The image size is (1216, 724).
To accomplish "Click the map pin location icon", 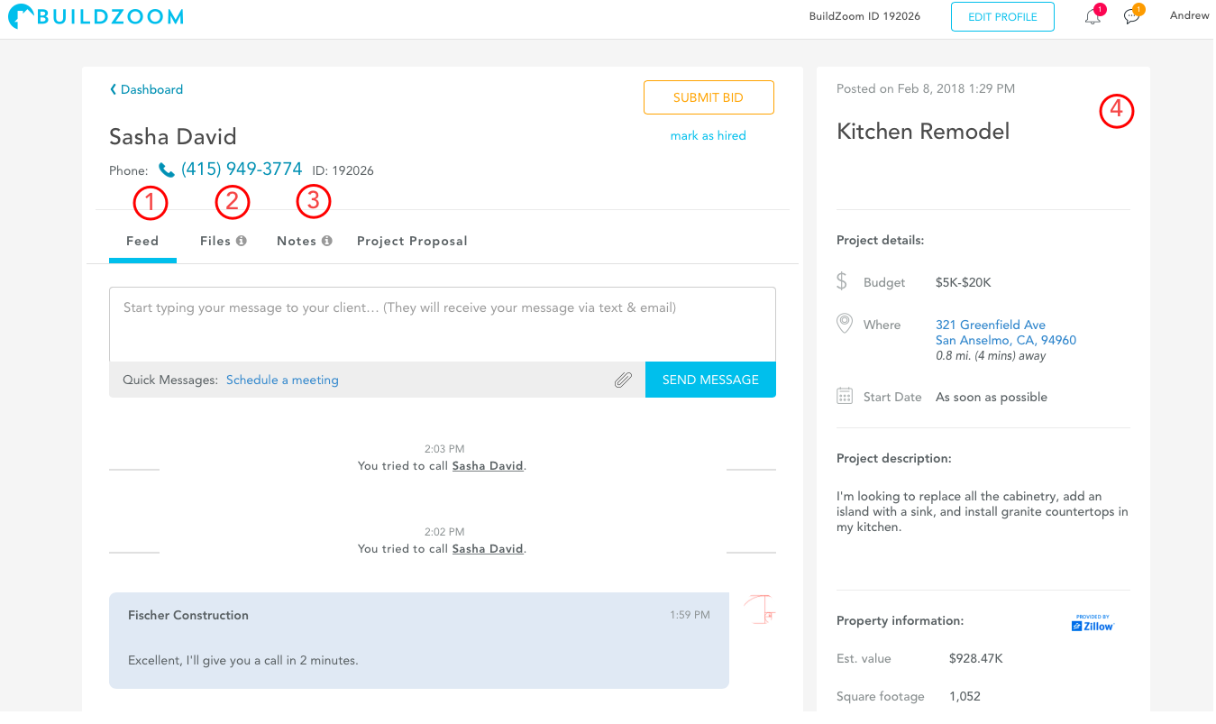I will [845, 324].
